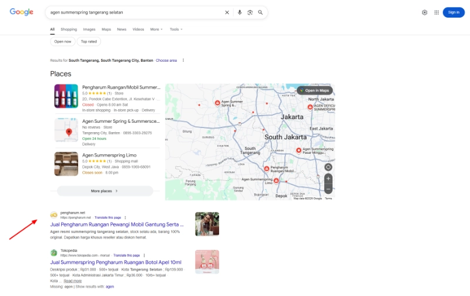
Task: Switch to the Images tab
Action: [x=89, y=29]
